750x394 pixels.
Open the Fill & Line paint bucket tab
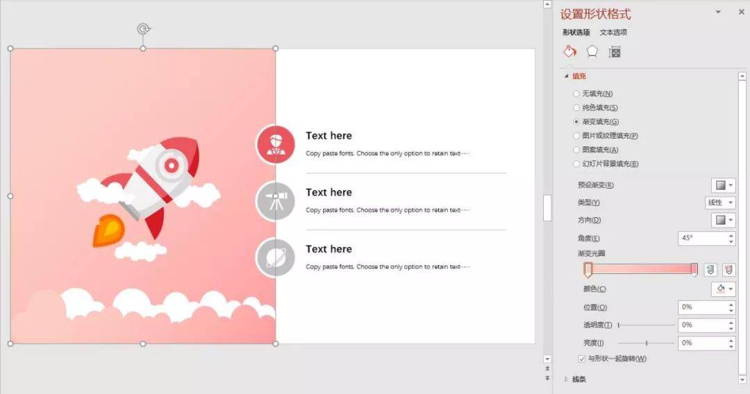[569, 51]
